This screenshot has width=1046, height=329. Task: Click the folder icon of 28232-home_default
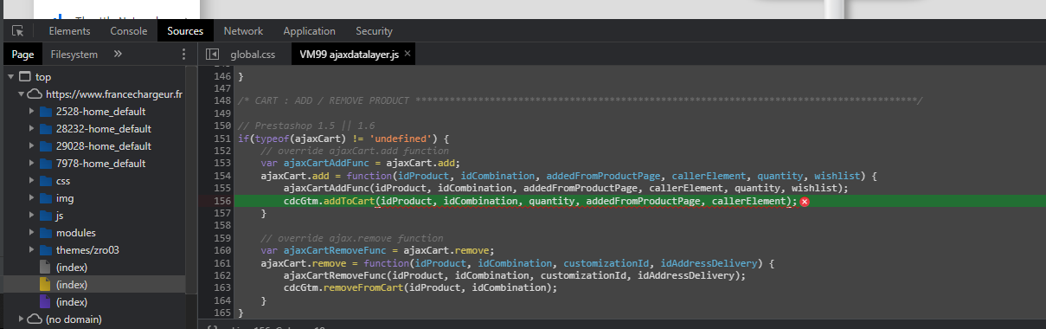pyautogui.click(x=46, y=129)
